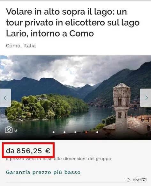Click the next photo arrow
The width and height of the screenshot is (151, 186).
(146, 98)
